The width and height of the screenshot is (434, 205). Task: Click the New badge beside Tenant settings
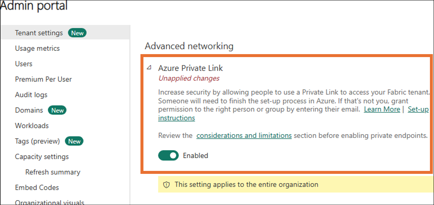tap(77, 33)
